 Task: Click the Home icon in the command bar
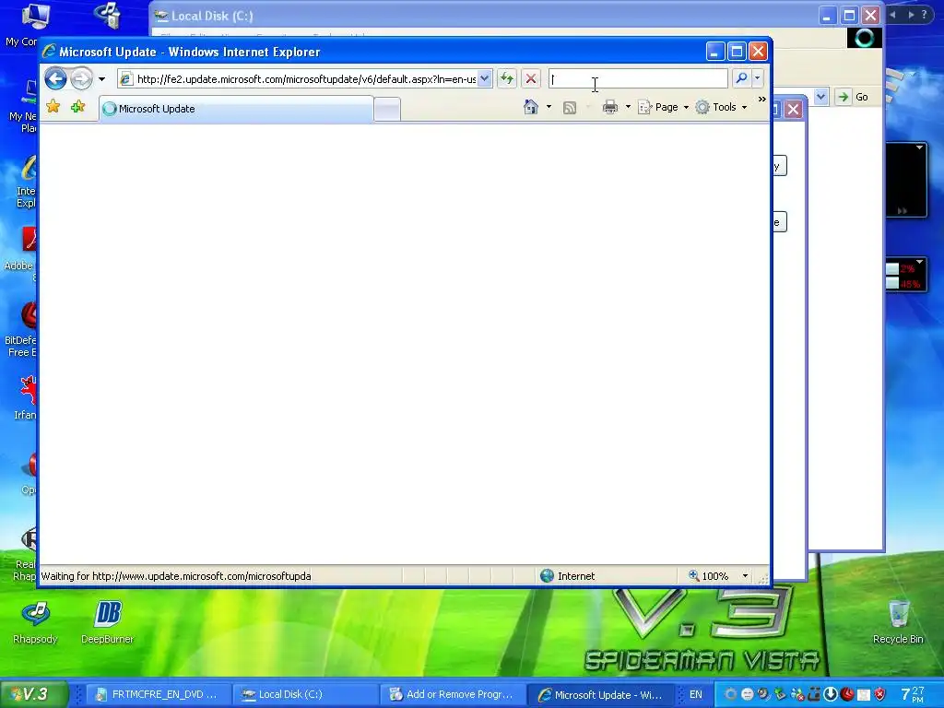click(x=530, y=107)
